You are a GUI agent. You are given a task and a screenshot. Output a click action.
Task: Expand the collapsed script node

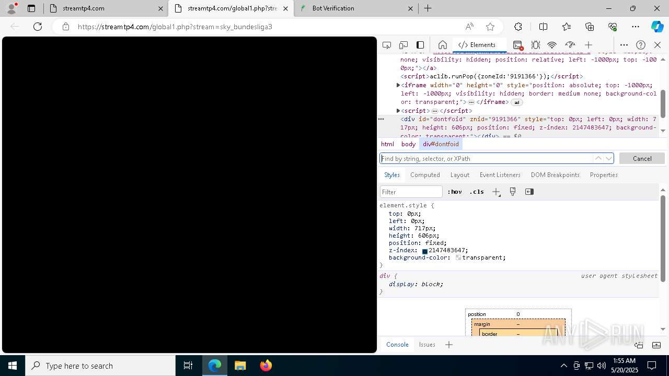tap(398, 111)
